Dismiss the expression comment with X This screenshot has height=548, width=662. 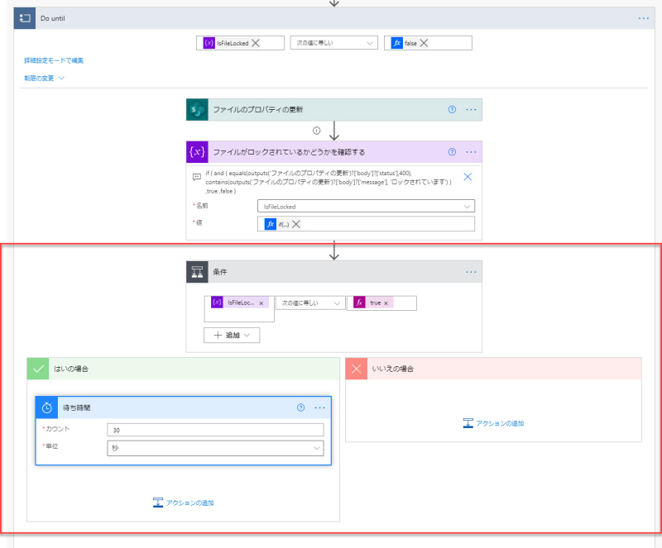click(x=468, y=177)
